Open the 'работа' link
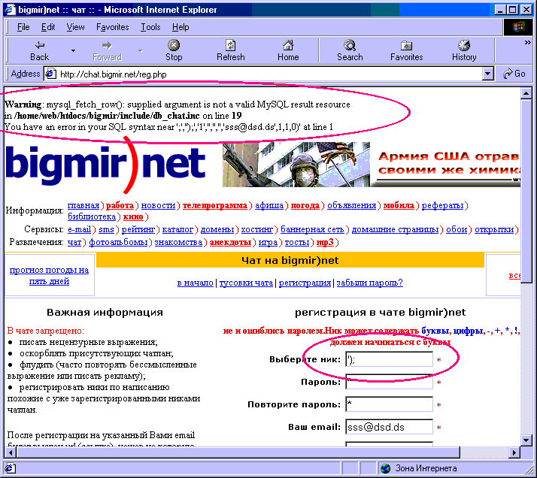Screen dimensions: 537x478 click(x=120, y=205)
